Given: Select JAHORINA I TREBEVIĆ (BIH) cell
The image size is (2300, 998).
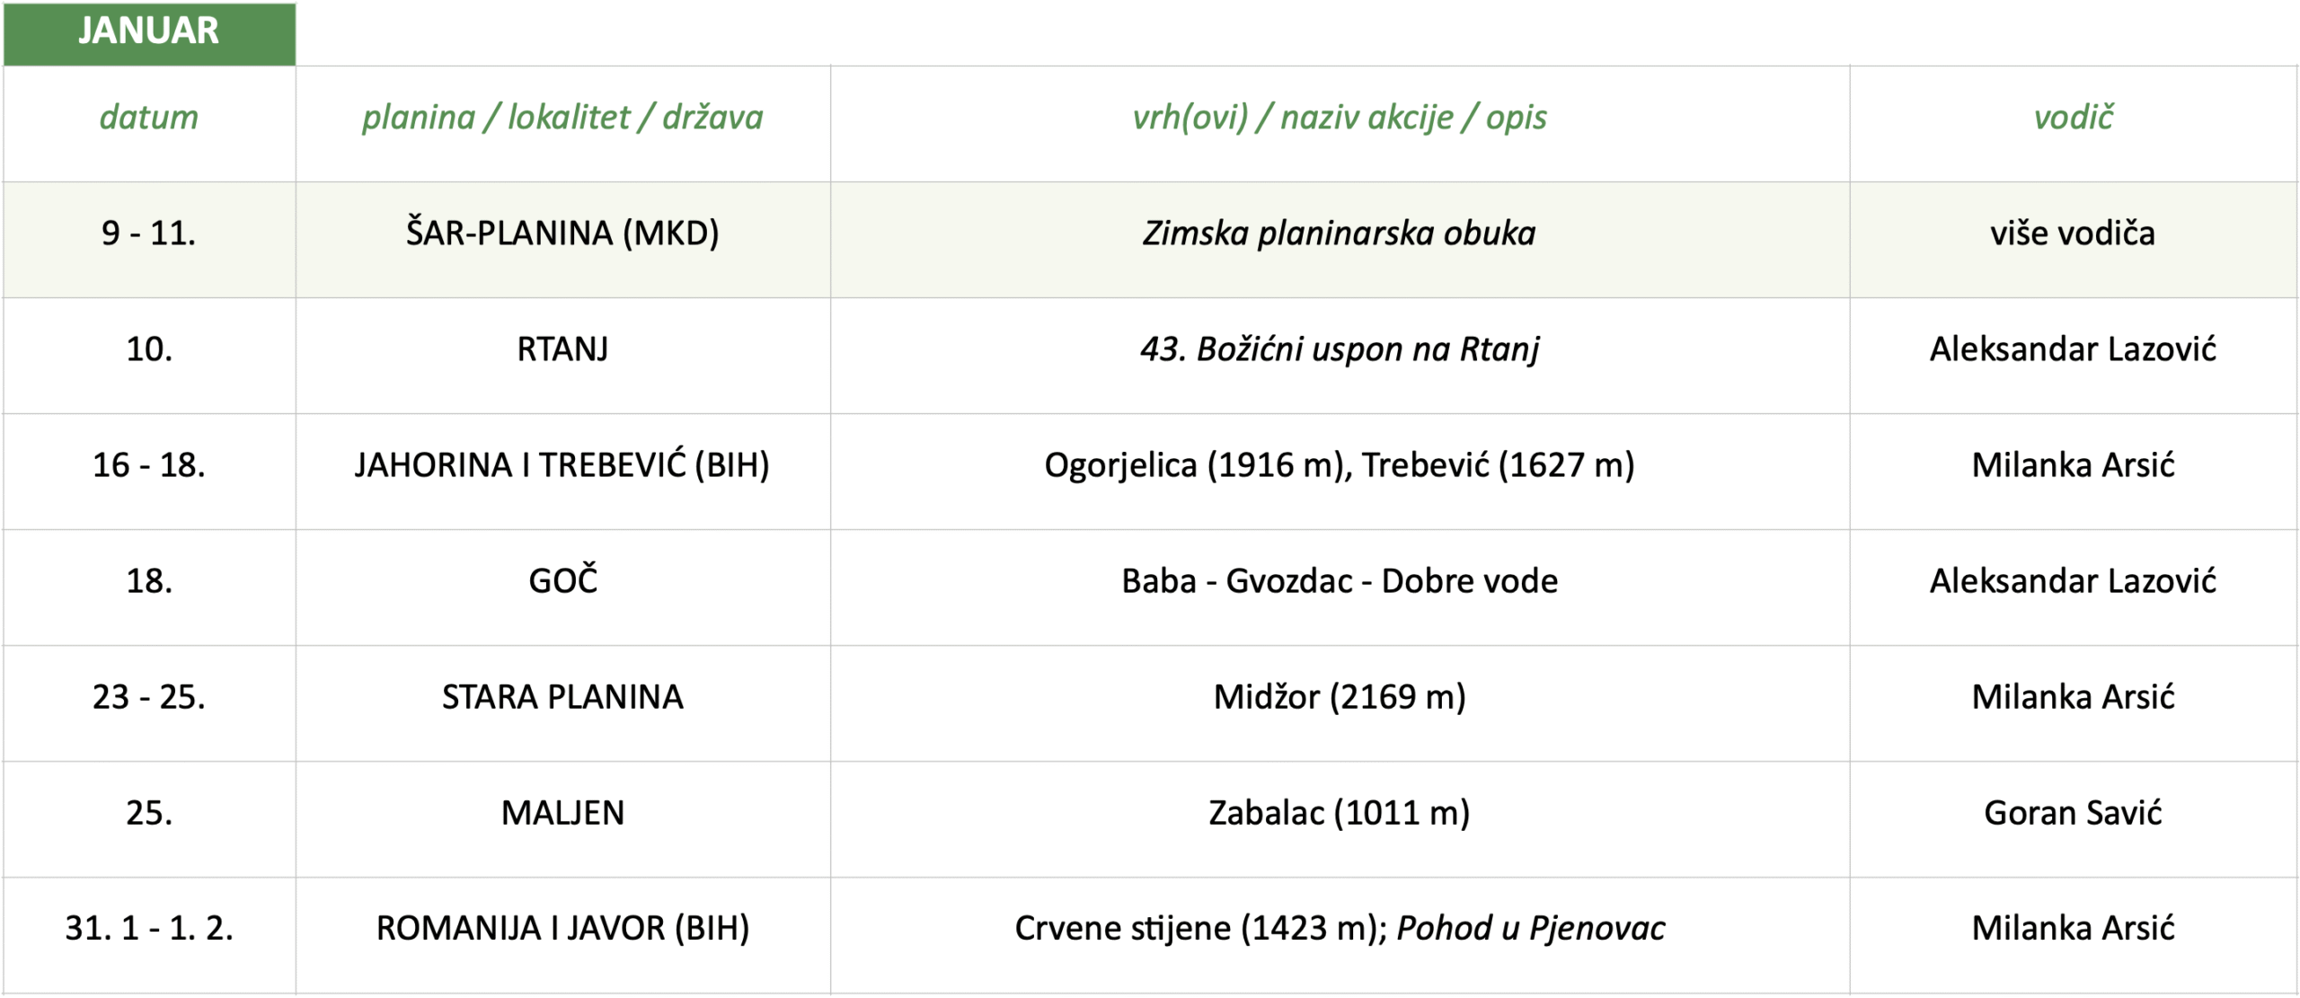Looking at the screenshot, I should [x=562, y=465].
